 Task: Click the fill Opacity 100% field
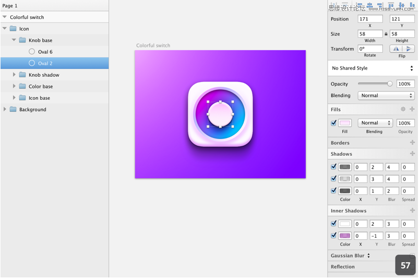(405, 123)
